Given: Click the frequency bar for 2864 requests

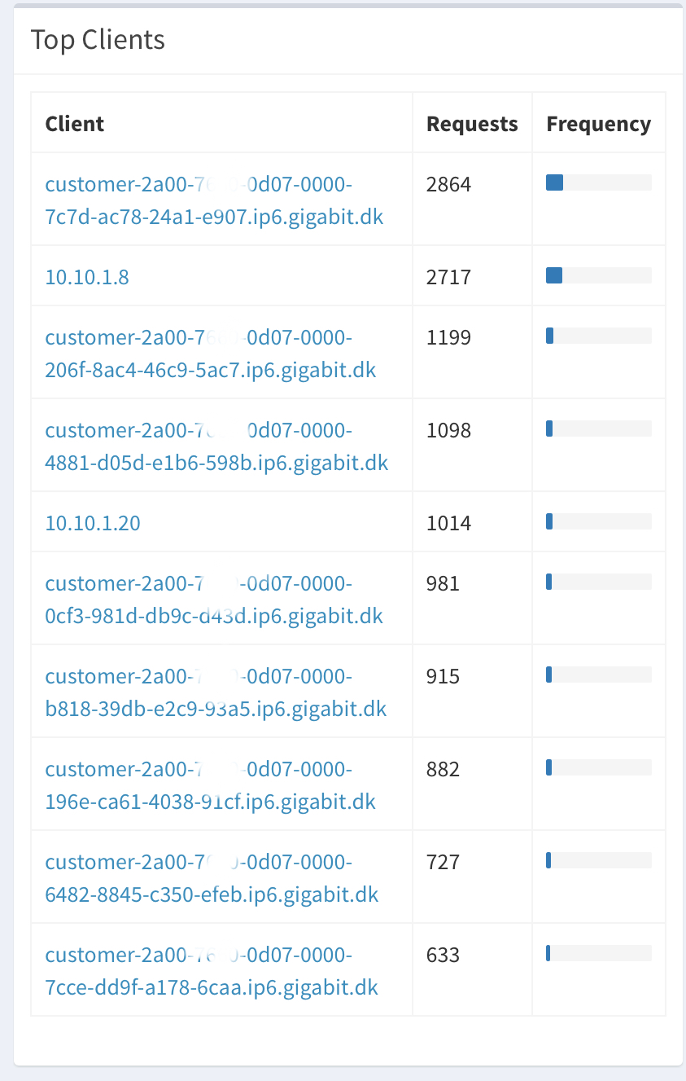Looking at the screenshot, I should pos(598,182).
